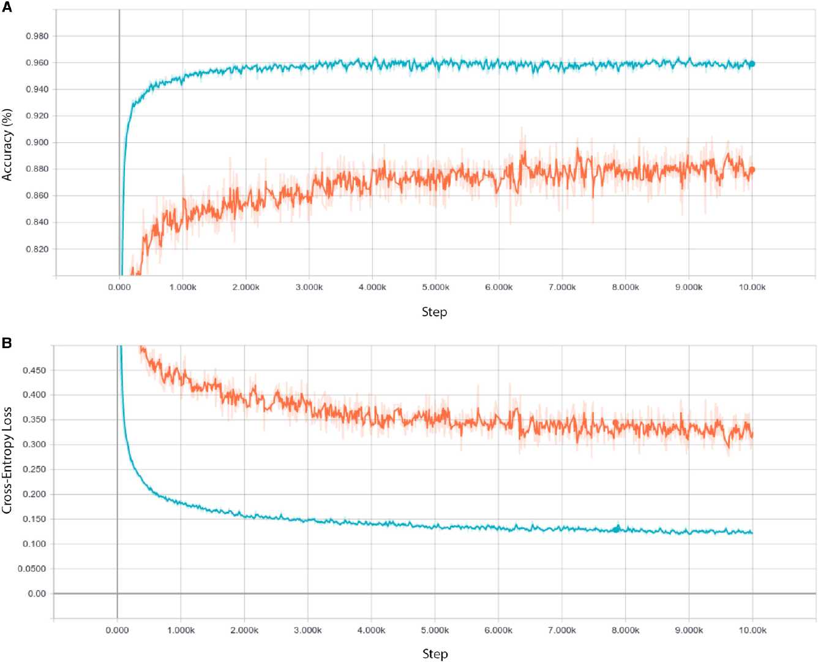Click the panel B label

tap(7, 343)
